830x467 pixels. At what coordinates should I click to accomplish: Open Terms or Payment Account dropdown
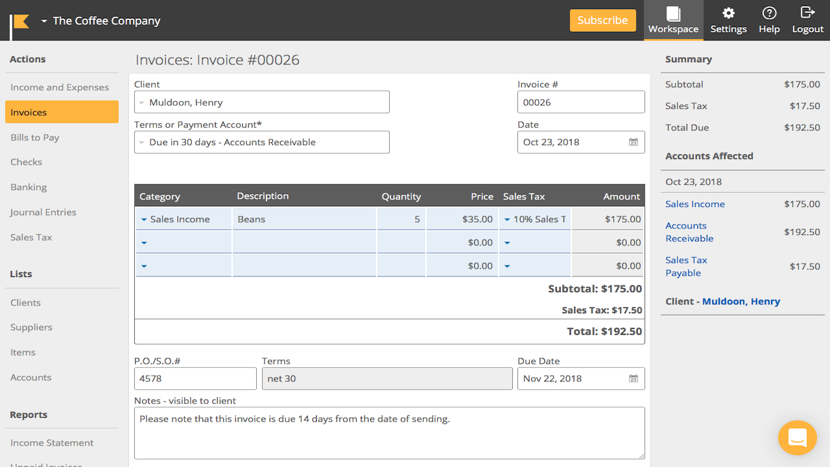tap(262, 142)
